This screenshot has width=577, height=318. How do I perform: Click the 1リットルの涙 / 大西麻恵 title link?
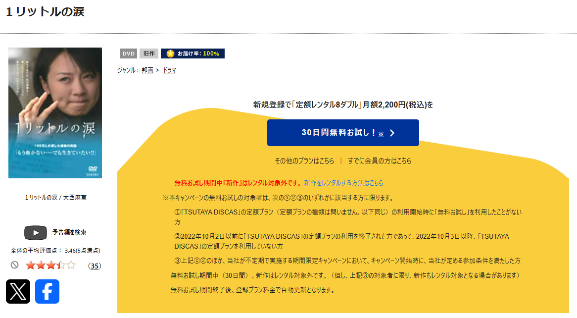(x=55, y=196)
